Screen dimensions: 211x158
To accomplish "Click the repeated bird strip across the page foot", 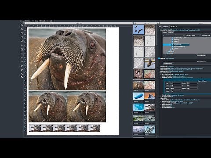I will pos(65,128).
